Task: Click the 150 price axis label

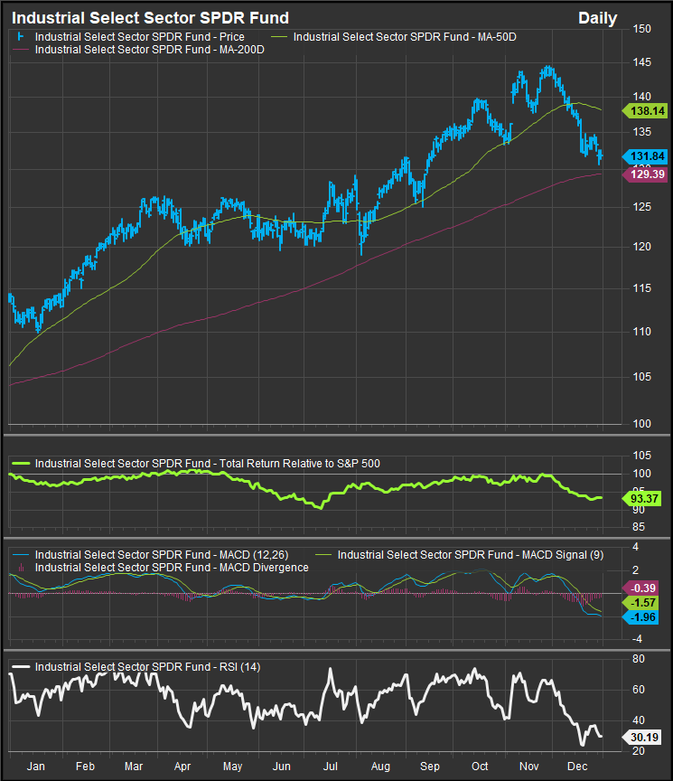Action: pos(642,29)
